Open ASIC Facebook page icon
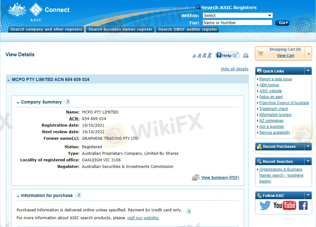Image resolution: width=316 pixels, height=227 pixels. (303, 205)
